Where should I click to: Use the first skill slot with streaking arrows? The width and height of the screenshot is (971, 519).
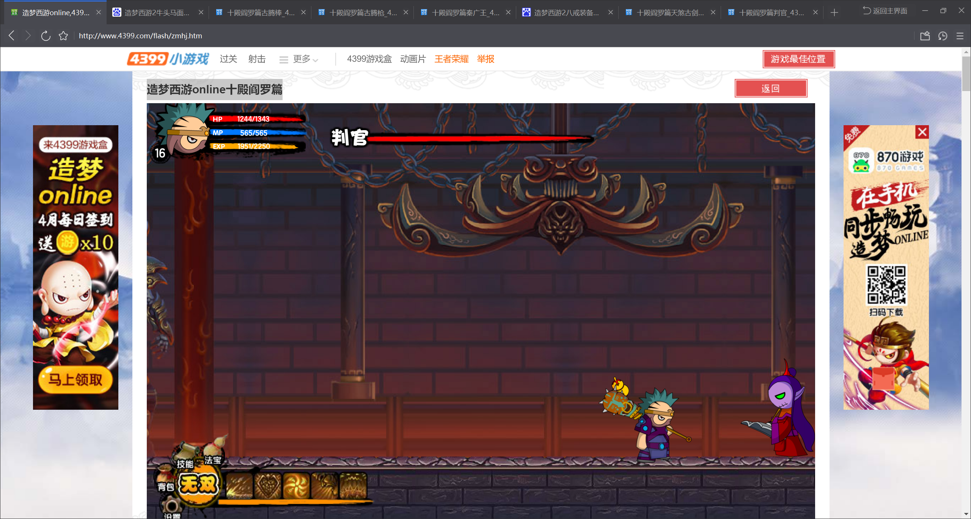tap(240, 485)
